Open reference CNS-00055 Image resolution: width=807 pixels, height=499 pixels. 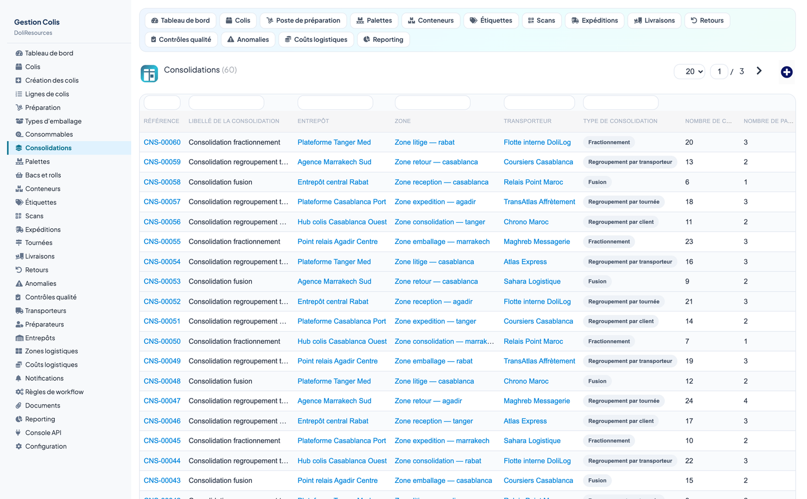162,242
